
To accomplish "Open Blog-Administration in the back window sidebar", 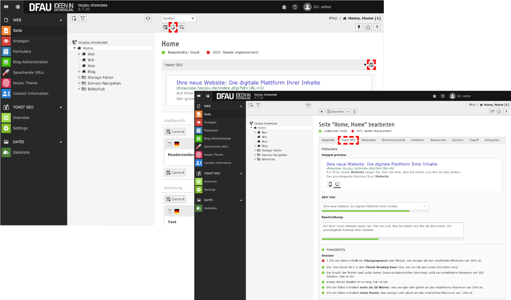I will pos(33,62).
